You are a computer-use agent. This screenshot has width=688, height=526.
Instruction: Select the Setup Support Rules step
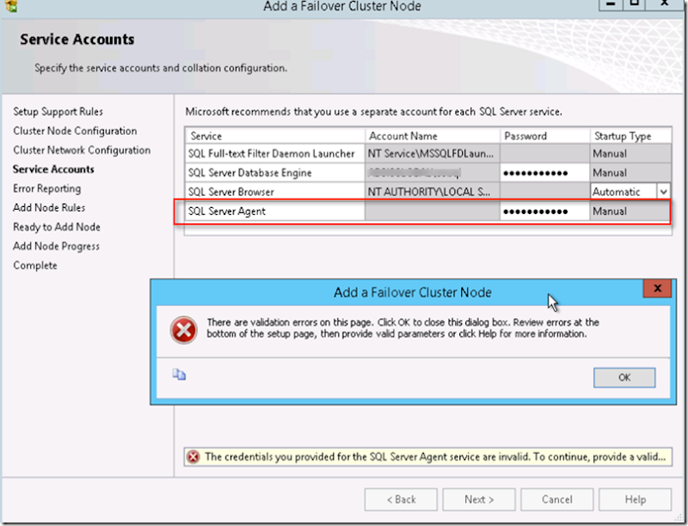[x=58, y=112]
